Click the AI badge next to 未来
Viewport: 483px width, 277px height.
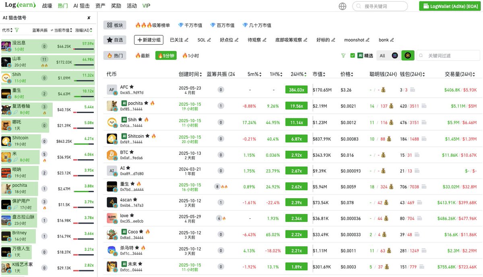[124, 264]
